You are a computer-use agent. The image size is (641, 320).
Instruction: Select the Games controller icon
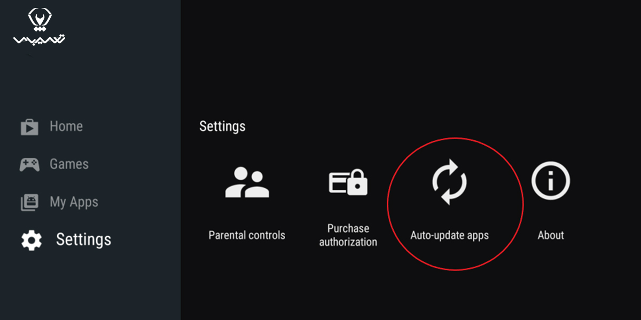point(29,164)
